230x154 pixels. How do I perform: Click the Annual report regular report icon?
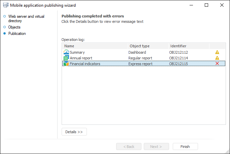click(66, 58)
